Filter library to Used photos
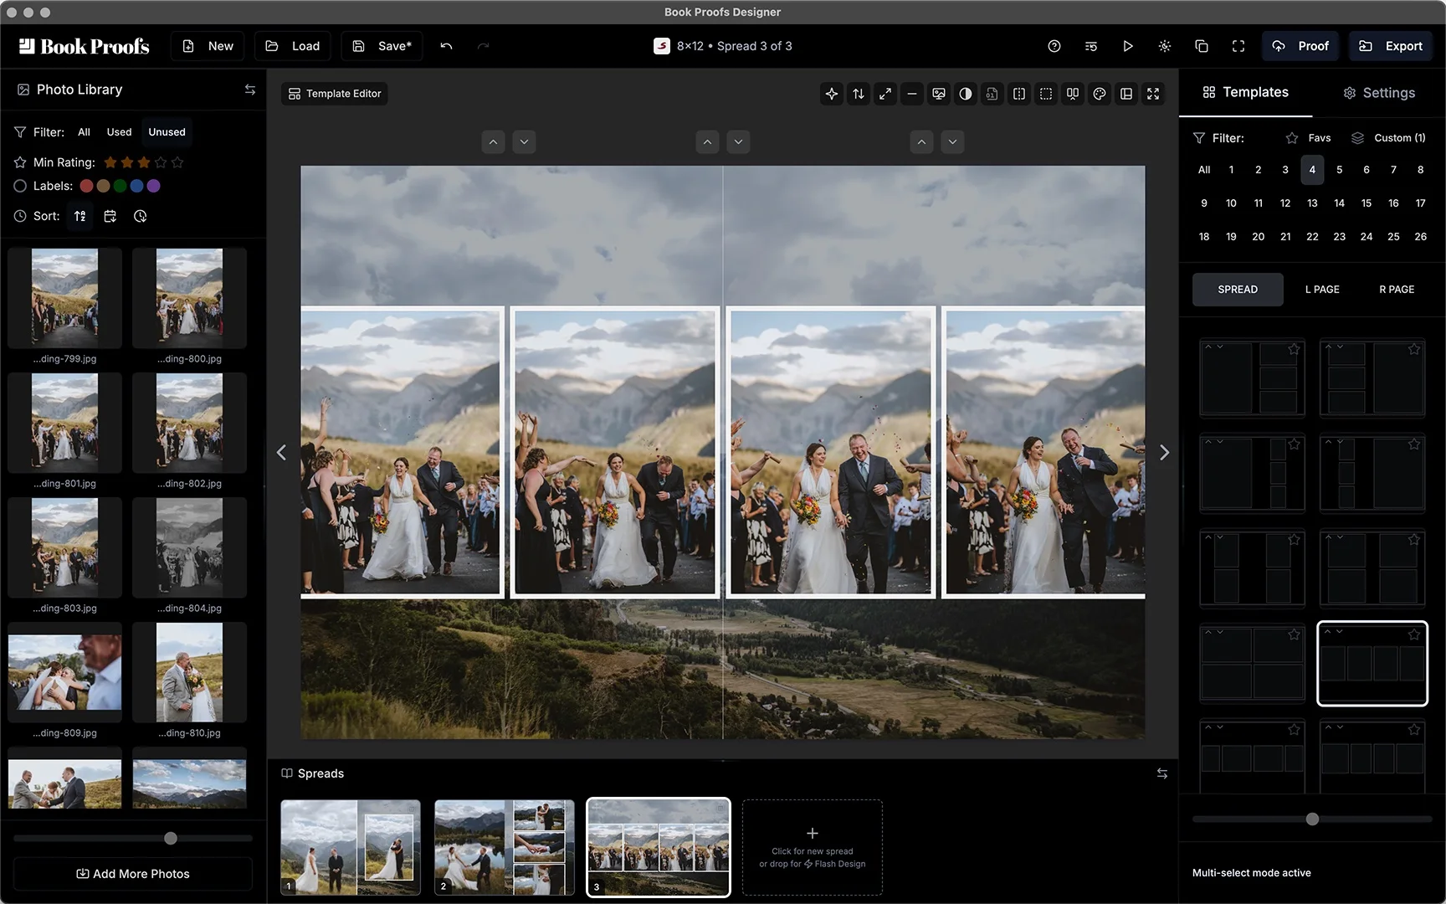 pyautogui.click(x=118, y=131)
